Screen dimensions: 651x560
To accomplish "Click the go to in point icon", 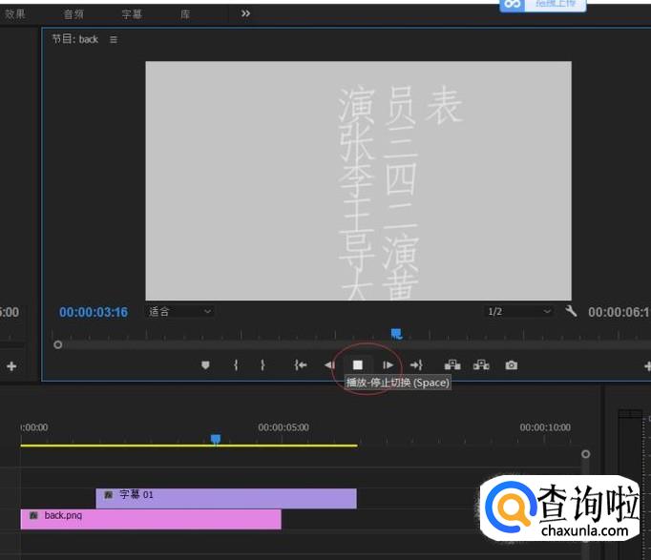I will click(301, 364).
